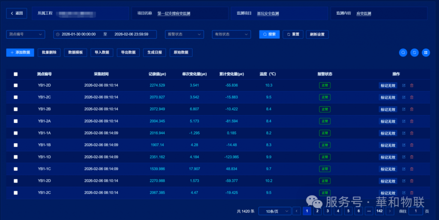This screenshot has height=220, width=439.
Task: Mark YB1-1A row as 标记无效
Action: click(388, 134)
